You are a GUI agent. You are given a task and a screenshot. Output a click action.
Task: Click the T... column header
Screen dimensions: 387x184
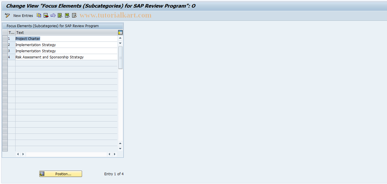click(x=11, y=32)
